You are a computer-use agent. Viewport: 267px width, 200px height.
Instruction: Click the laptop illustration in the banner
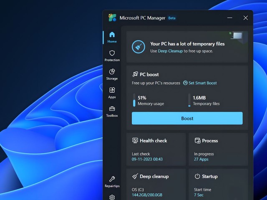tap(237, 36)
